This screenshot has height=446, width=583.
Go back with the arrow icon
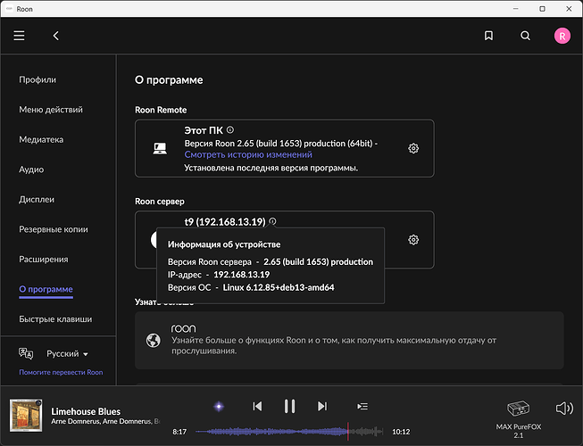55,36
